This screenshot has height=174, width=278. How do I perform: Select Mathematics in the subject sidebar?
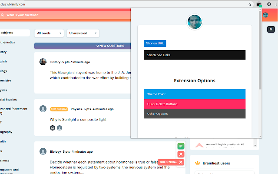point(7,42)
